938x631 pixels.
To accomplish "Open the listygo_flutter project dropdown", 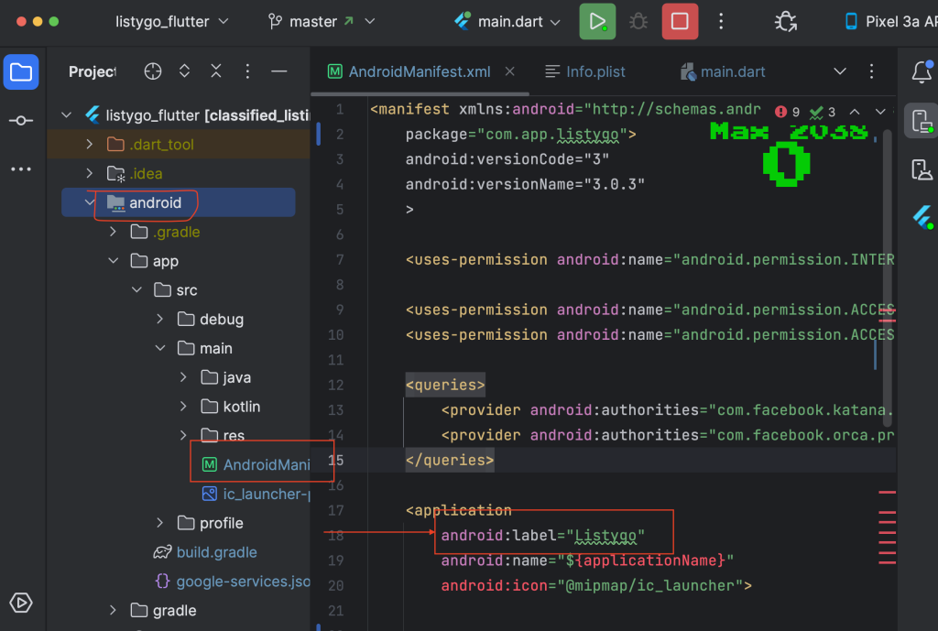I will [171, 22].
